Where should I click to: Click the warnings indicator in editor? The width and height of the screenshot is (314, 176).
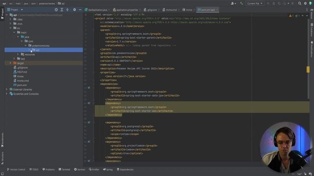(x=291, y=16)
